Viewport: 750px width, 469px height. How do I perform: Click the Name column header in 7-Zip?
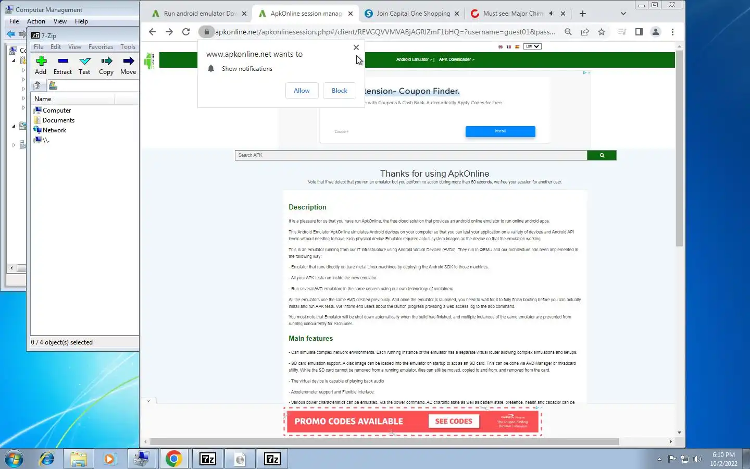pos(73,99)
